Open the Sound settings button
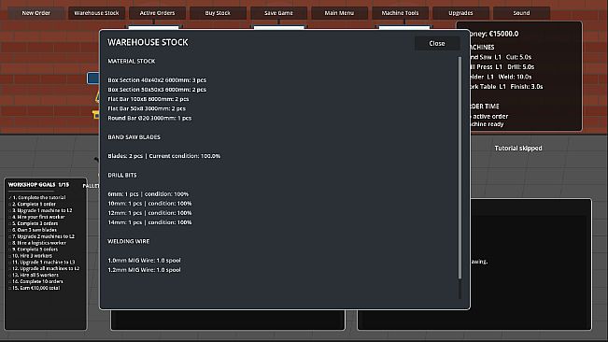Image resolution: width=608 pixels, height=342 pixels. 521,13
